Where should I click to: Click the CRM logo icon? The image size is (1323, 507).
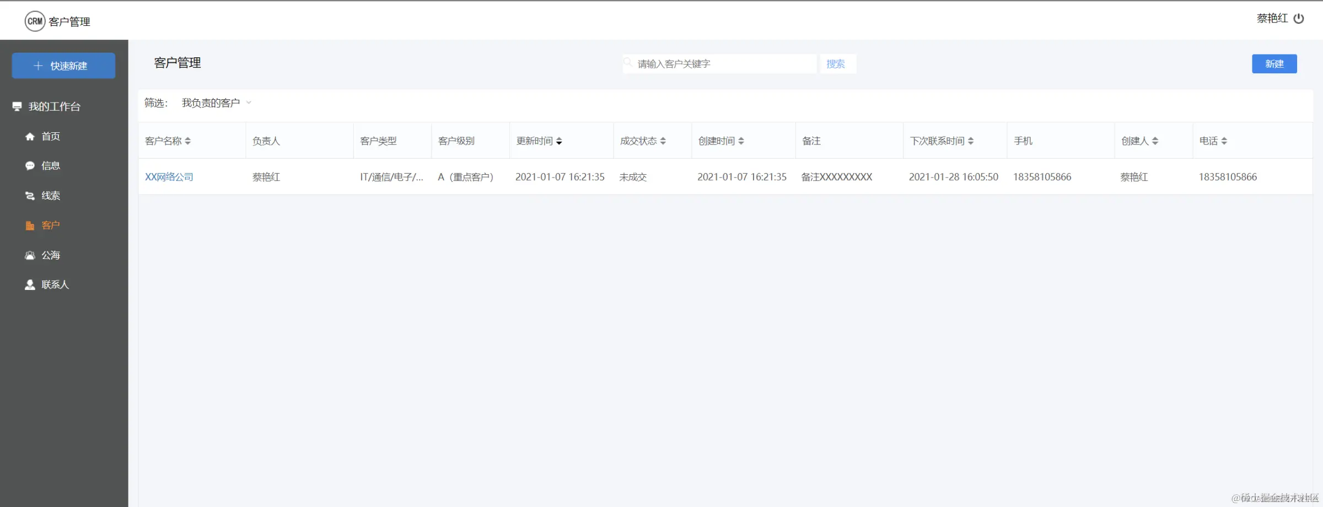pos(35,21)
